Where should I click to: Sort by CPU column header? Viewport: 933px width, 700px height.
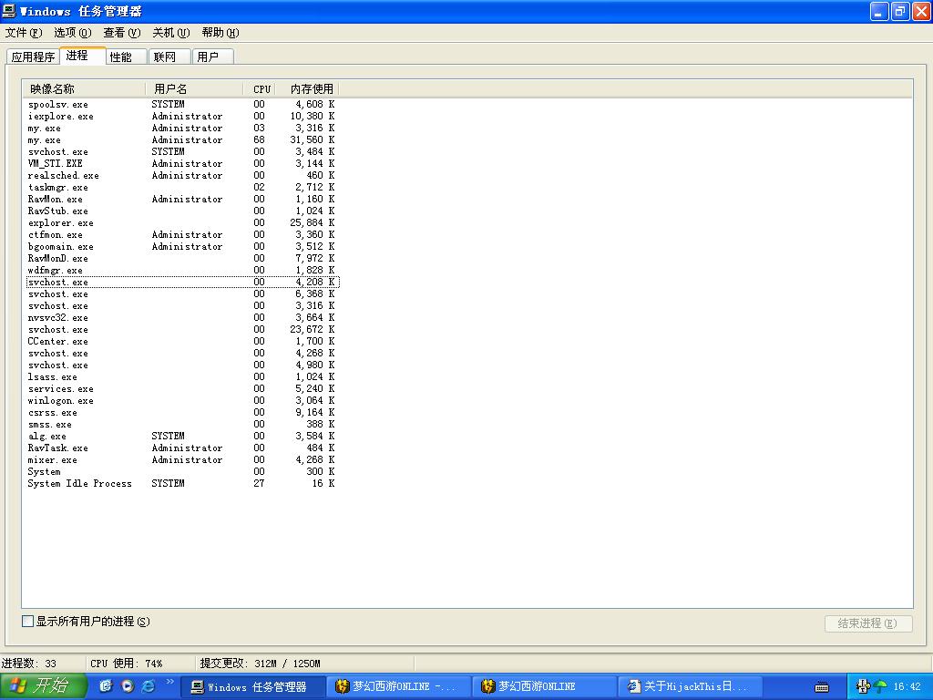(x=260, y=89)
